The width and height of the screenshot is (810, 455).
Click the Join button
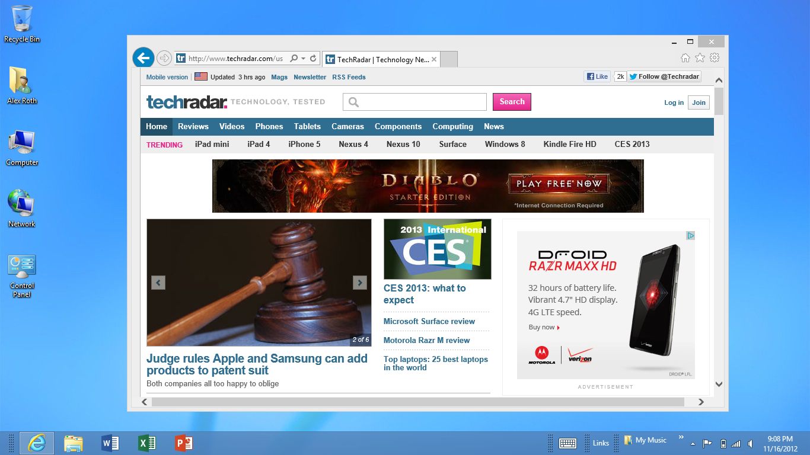(699, 102)
